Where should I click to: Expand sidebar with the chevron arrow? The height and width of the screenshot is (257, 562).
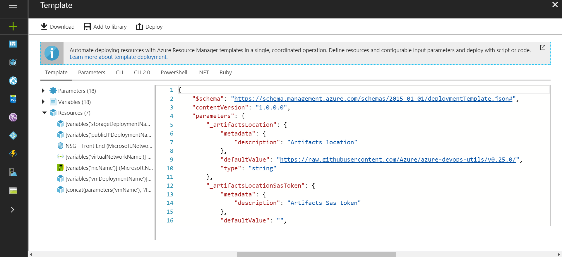click(x=12, y=210)
